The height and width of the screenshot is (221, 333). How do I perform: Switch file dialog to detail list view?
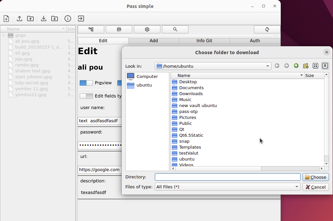click(325, 66)
